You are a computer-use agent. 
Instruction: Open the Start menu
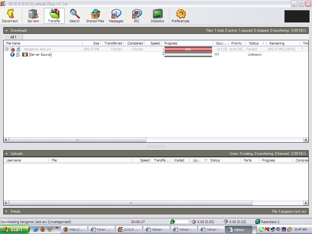14,229
